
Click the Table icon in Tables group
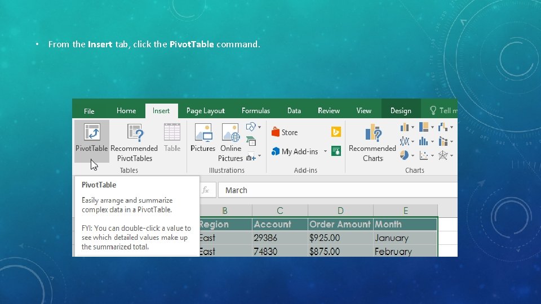(x=172, y=132)
